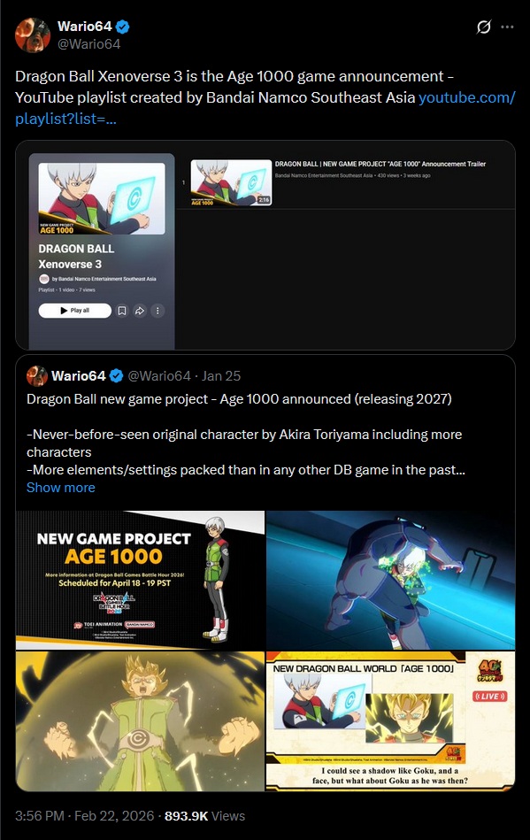The width and height of the screenshot is (530, 840).
Task: Click the Grok icon at top right
Action: 484,27
